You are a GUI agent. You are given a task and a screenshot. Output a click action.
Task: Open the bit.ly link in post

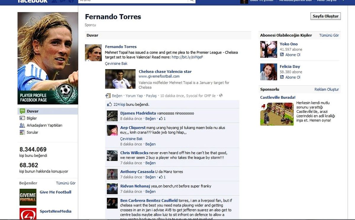click(187, 57)
